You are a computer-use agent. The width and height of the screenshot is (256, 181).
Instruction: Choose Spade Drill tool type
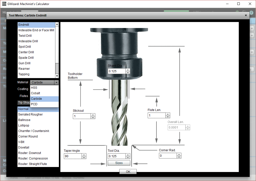25,57
